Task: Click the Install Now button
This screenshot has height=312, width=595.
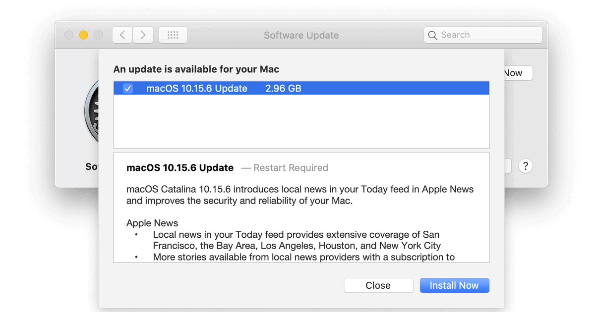Action: (x=454, y=285)
